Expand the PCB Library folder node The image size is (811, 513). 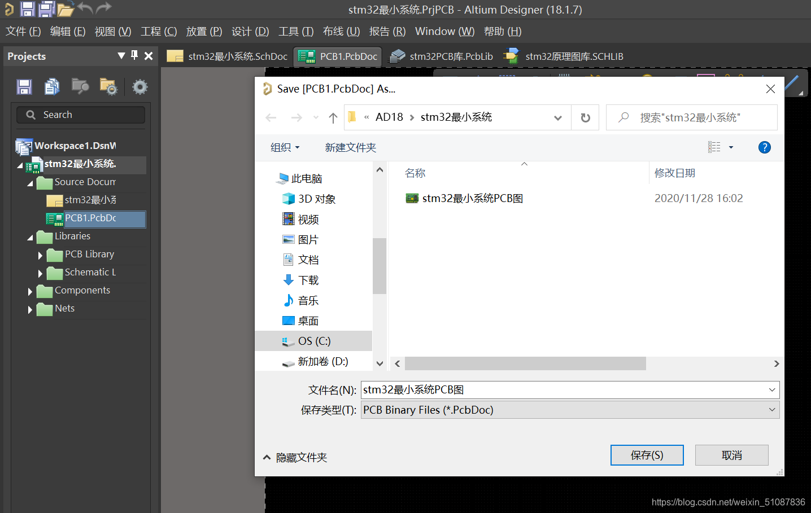click(40, 255)
